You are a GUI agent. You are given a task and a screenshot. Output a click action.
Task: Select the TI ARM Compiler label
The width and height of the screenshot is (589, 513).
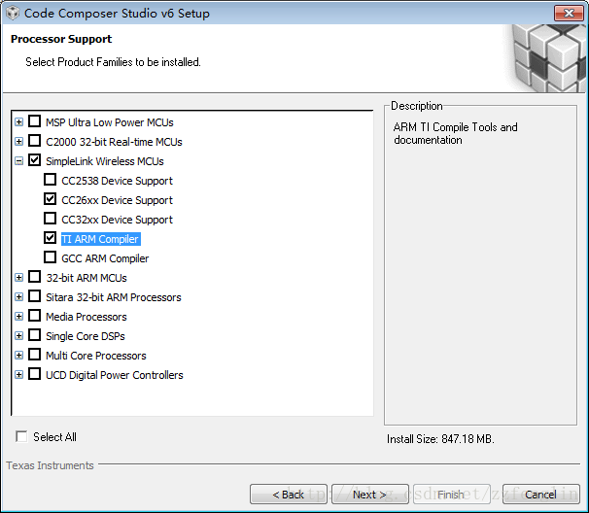click(101, 239)
